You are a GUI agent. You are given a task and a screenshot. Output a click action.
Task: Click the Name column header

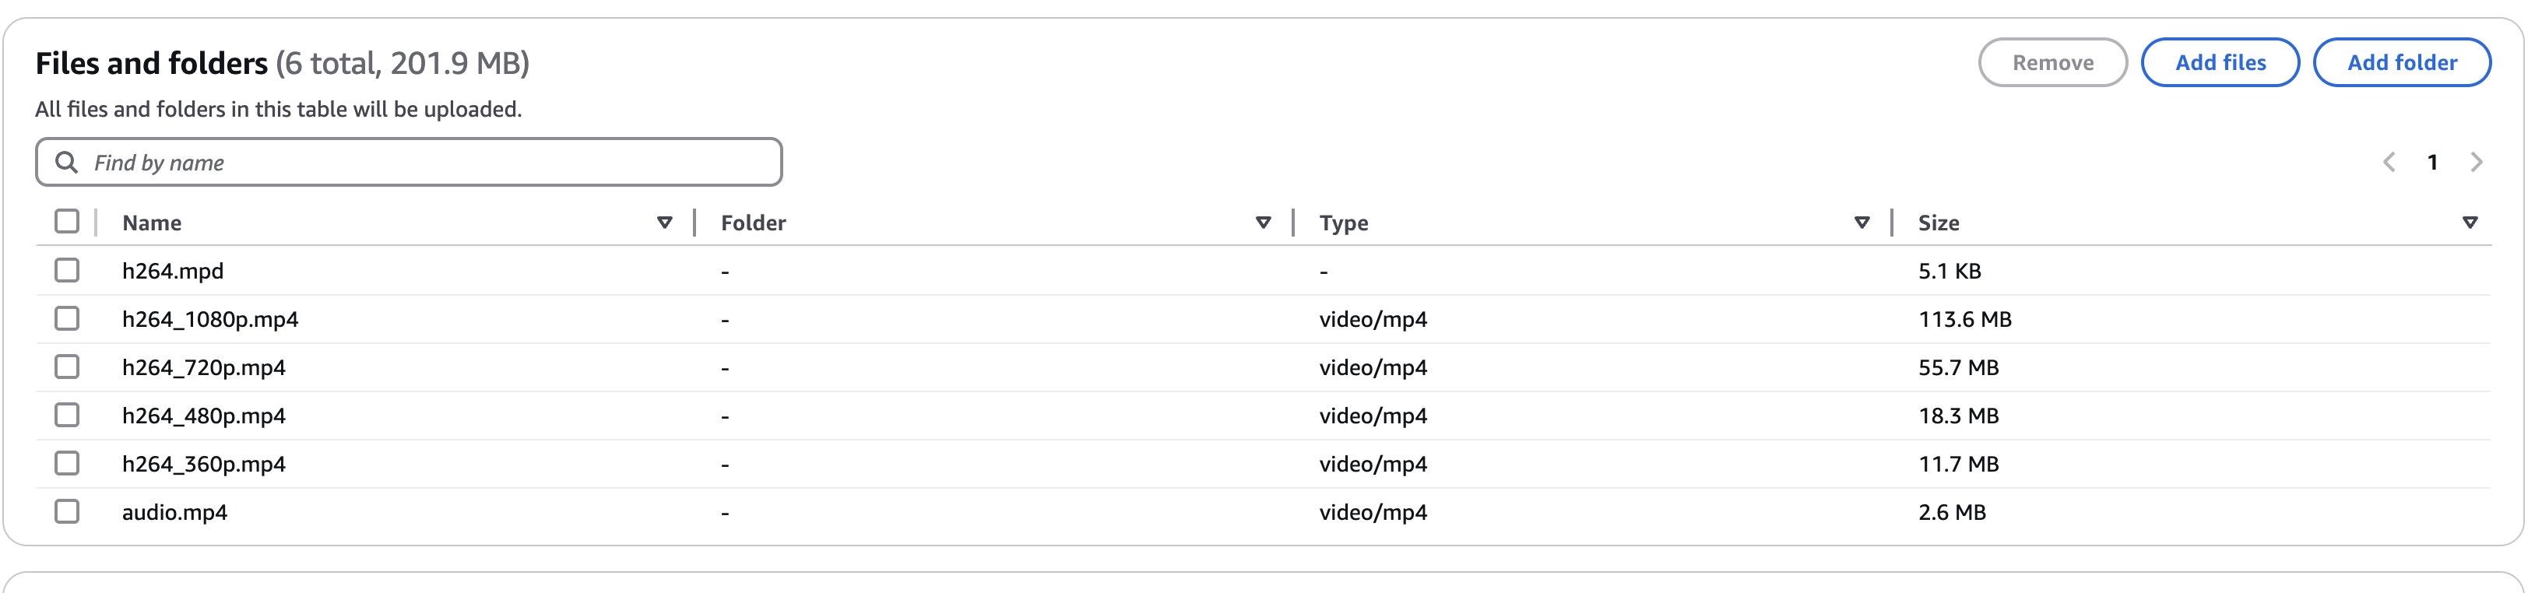[152, 223]
